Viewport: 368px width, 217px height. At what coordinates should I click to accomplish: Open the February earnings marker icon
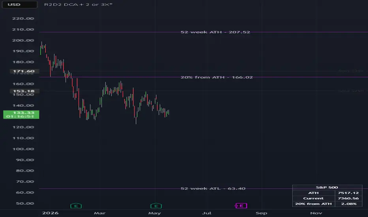click(x=76, y=206)
